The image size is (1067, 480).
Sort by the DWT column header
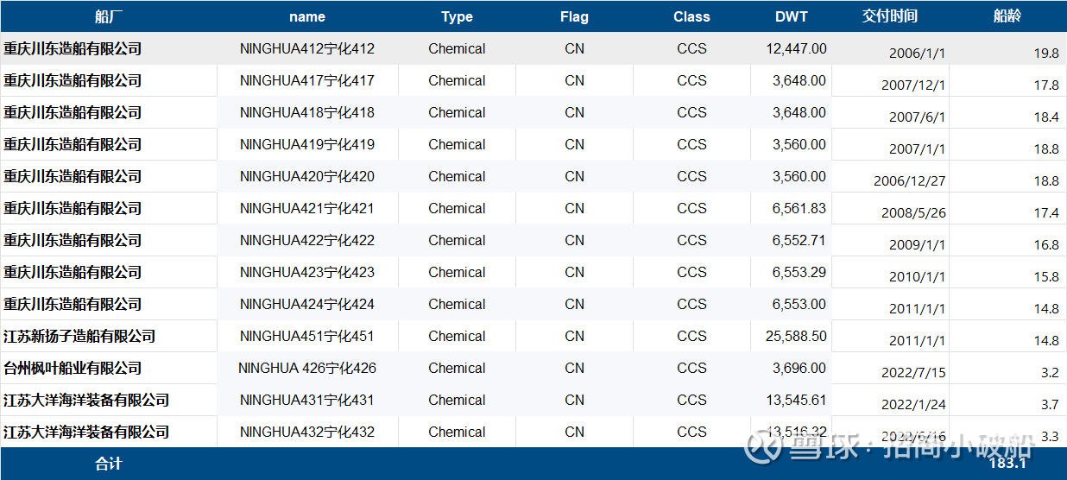click(792, 16)
